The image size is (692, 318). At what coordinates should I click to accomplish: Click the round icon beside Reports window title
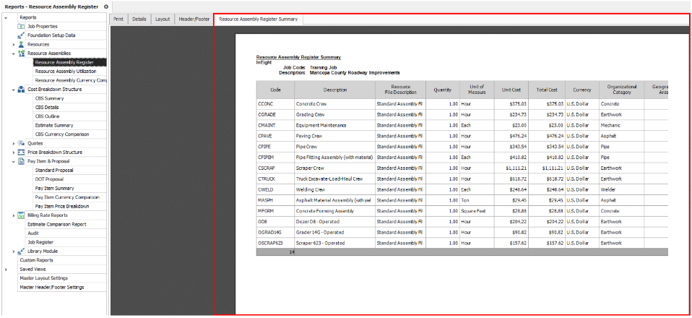pos(105,7)
